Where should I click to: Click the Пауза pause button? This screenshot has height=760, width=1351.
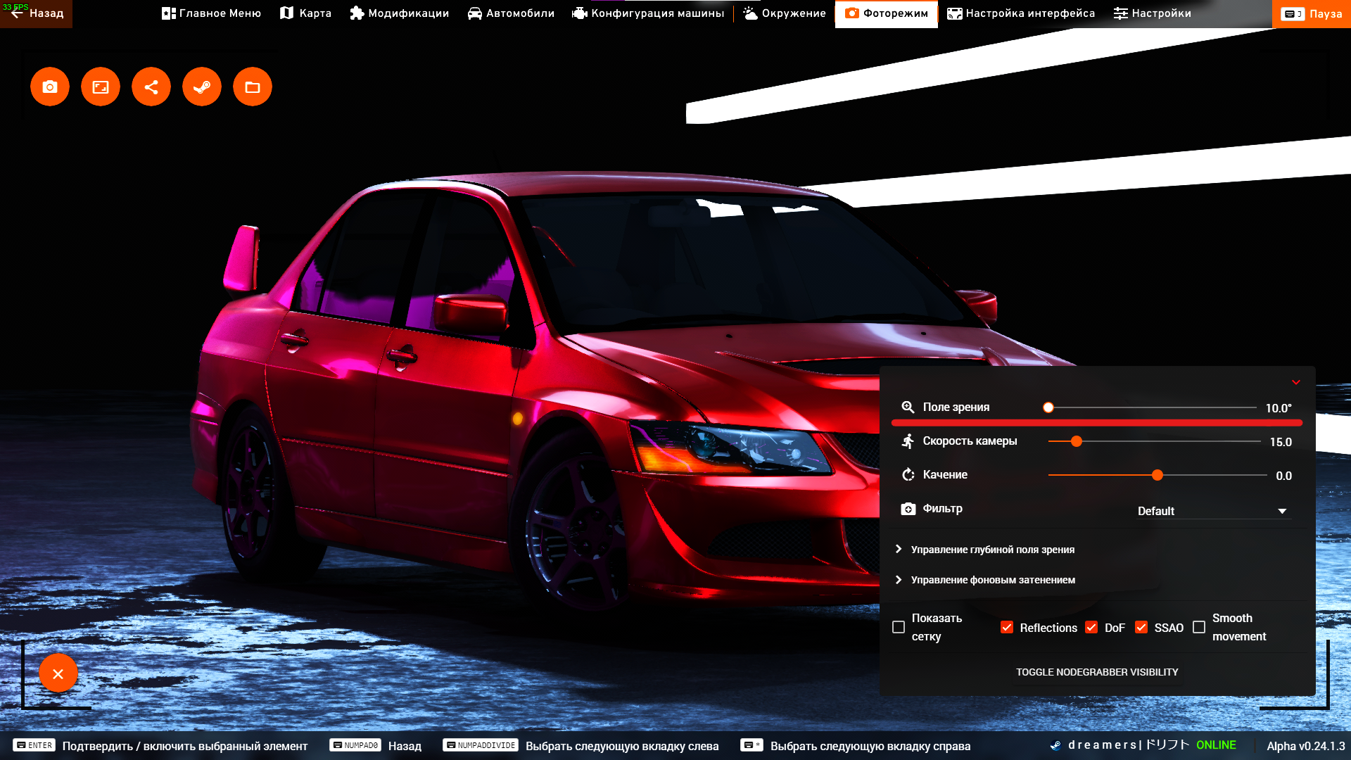(1312, 13)
